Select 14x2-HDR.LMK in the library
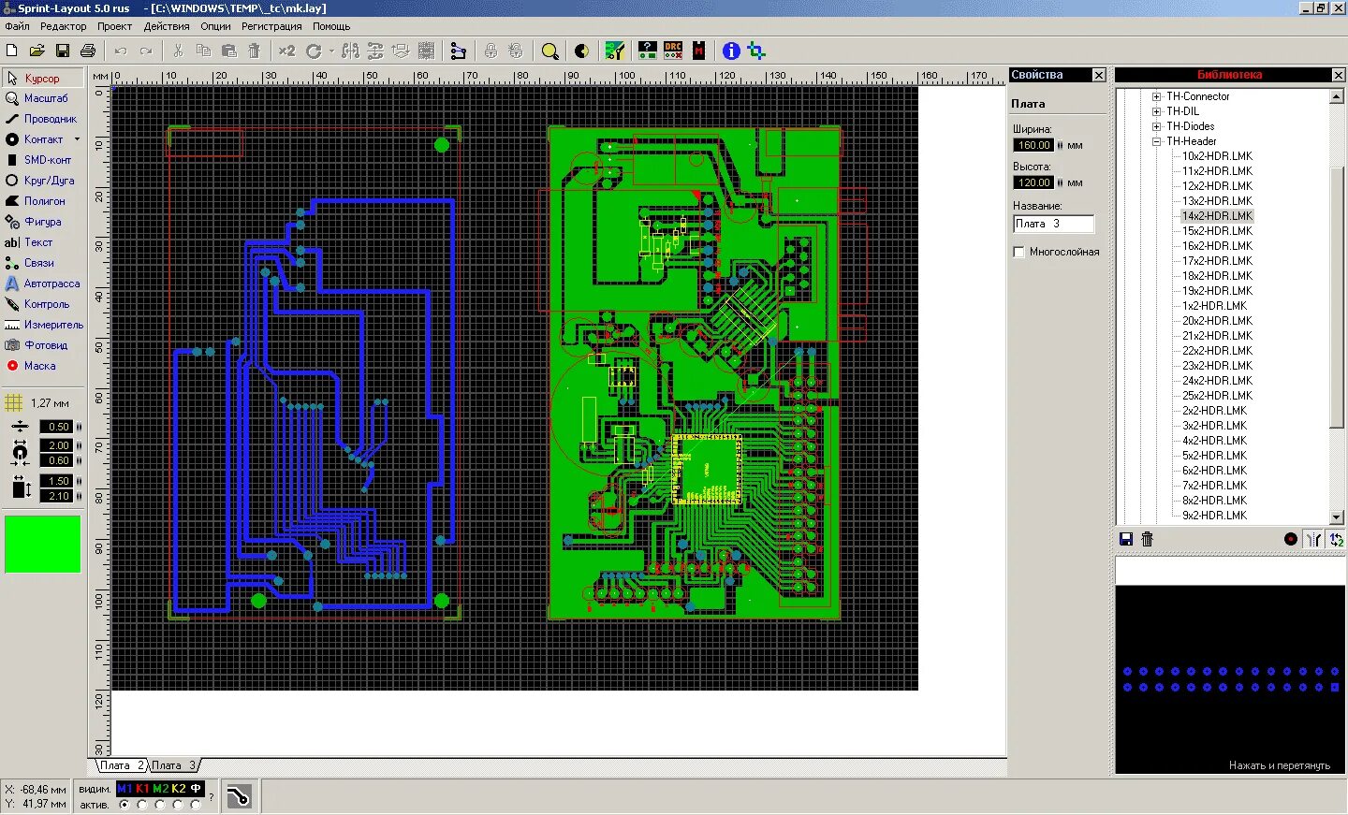Viewport: 1348px width, 815px height. 1217,216
